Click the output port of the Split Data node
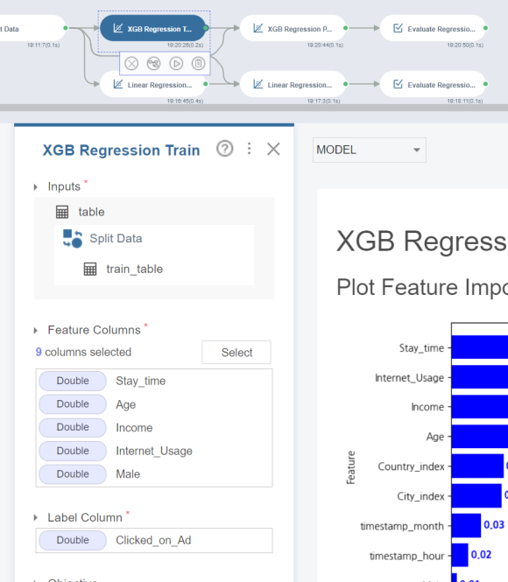The image size is (508, 582). [66, 28]
